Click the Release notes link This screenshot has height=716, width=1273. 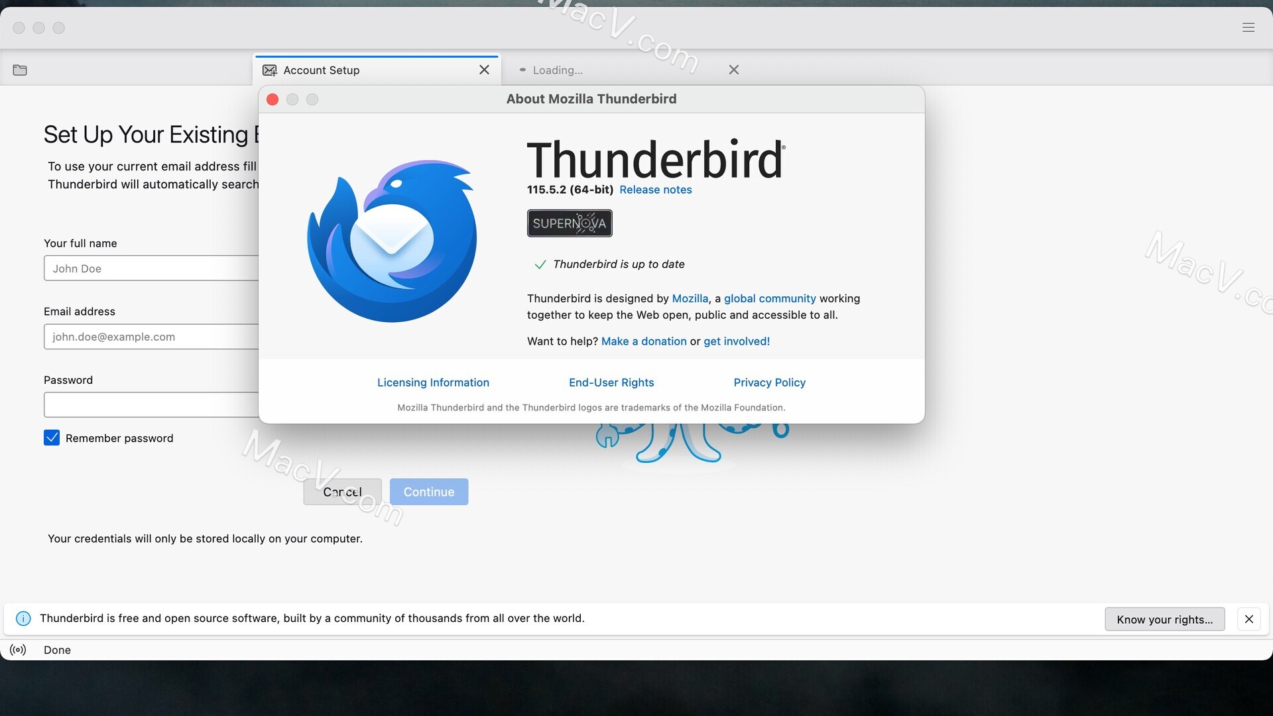tap(655, 189)
